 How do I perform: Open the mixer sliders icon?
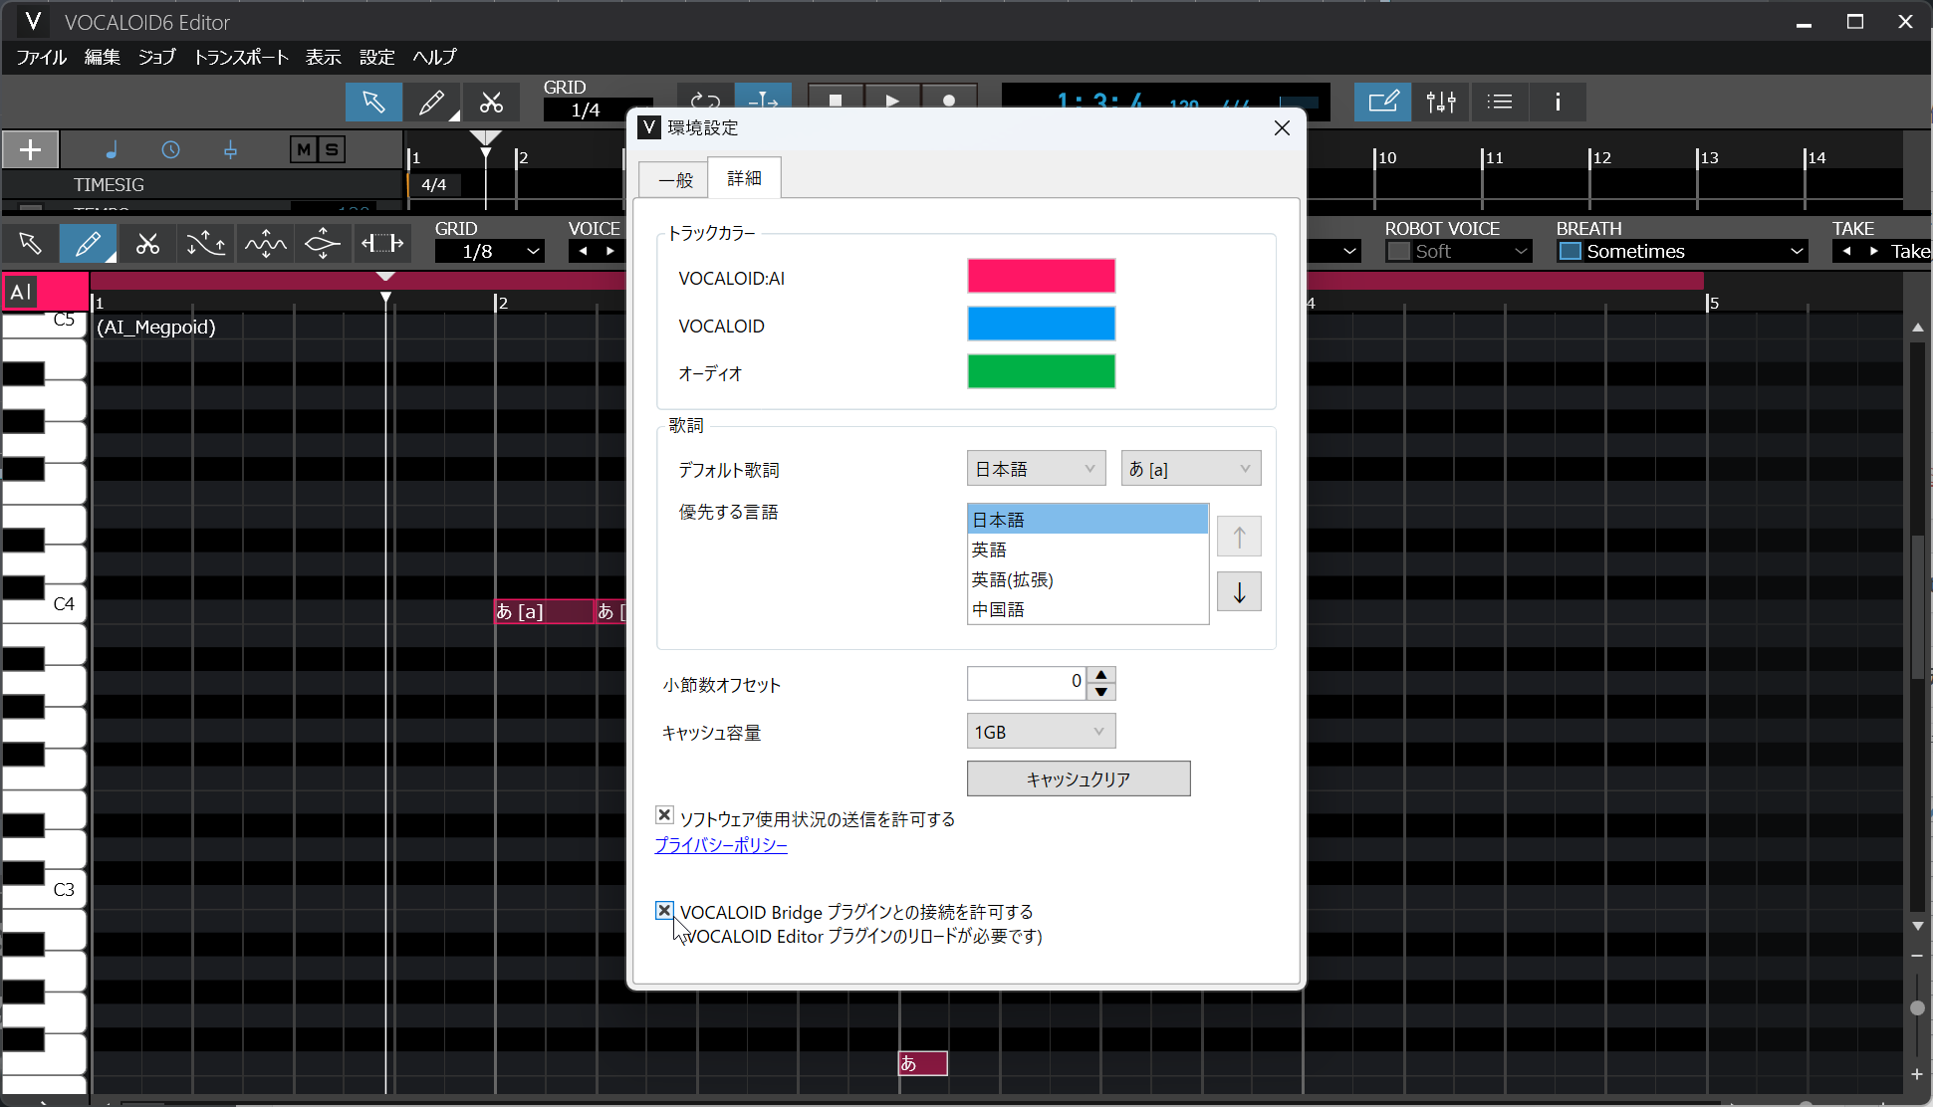pos(1441,102)
